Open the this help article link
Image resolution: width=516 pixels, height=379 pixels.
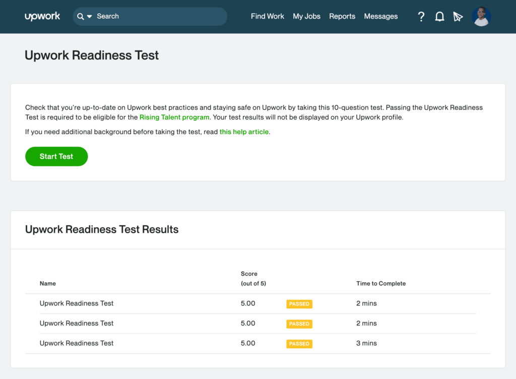pos(244,132)
